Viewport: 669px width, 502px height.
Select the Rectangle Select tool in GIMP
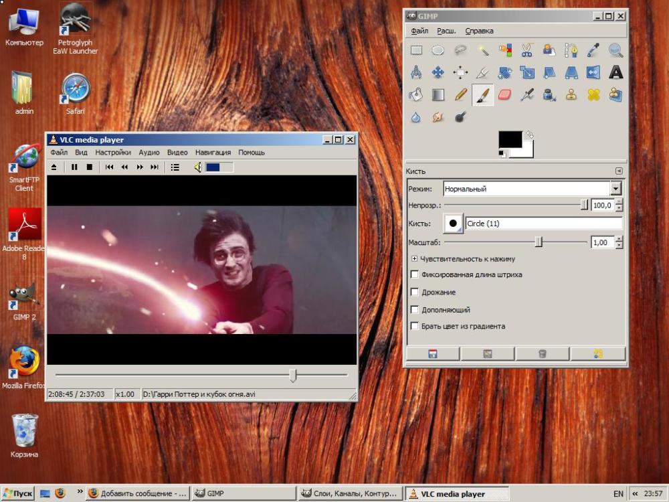[416, 50]
